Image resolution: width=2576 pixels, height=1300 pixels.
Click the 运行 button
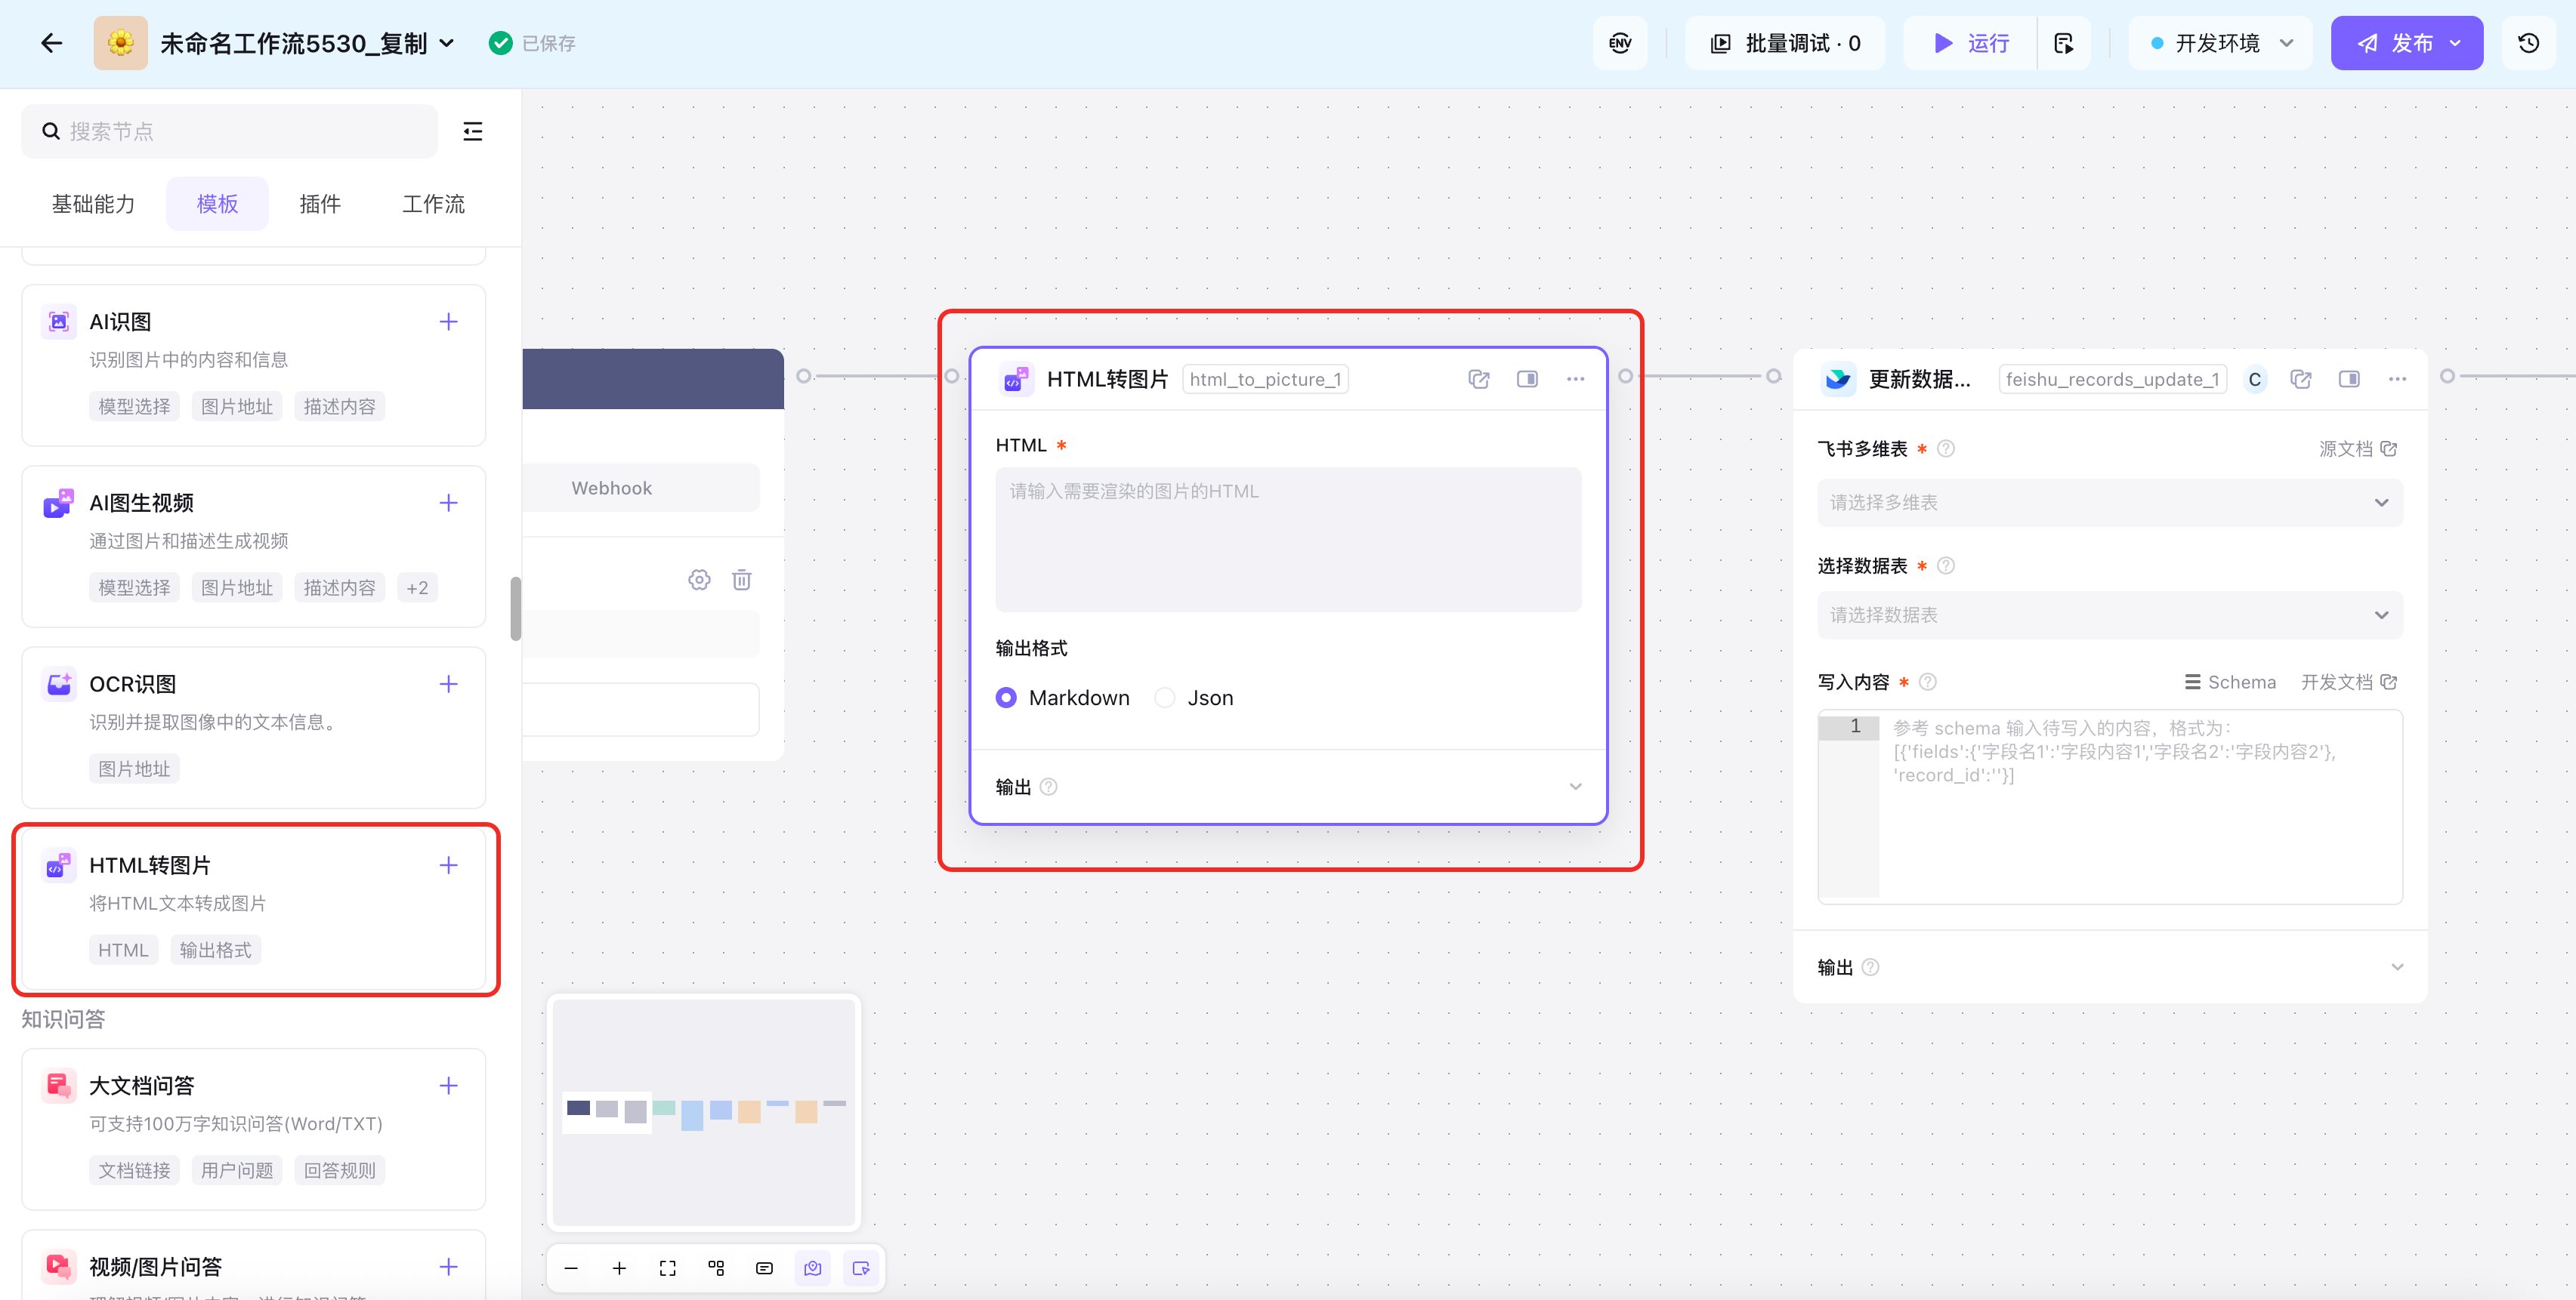1970,43
